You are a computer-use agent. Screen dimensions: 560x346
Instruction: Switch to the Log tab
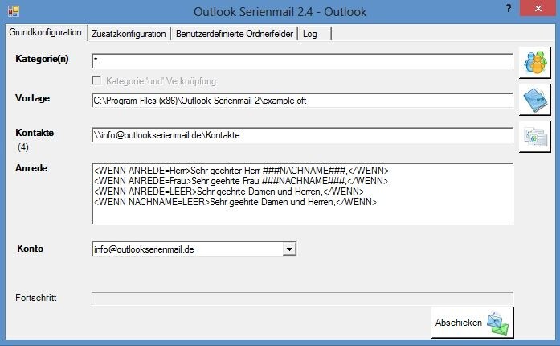coord(314,34)
